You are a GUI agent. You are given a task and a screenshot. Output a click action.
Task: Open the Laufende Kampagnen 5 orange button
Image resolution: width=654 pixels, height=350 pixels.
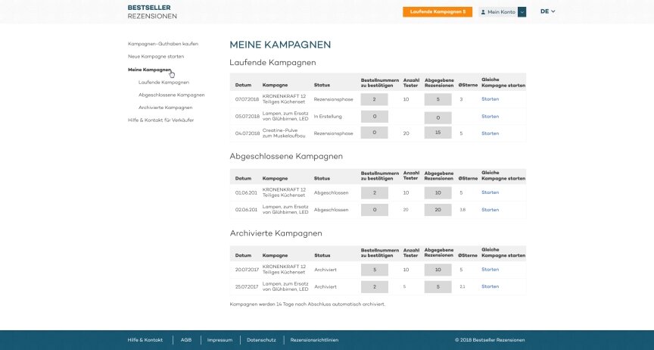click(x=438, y=11)
